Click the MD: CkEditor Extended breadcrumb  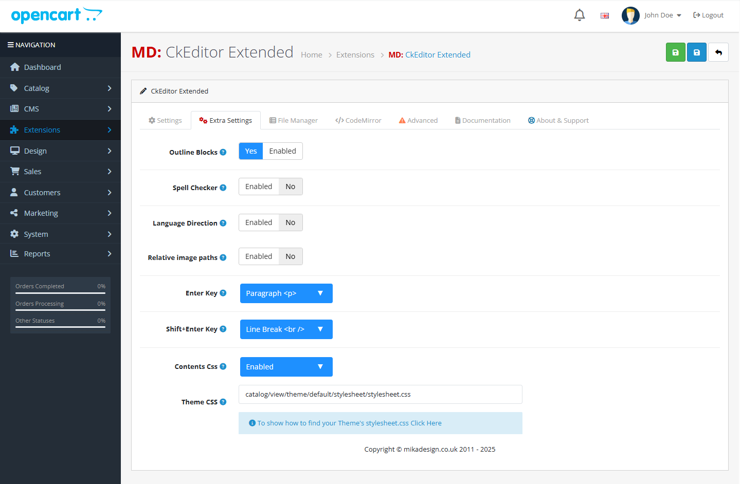point(429,54)
